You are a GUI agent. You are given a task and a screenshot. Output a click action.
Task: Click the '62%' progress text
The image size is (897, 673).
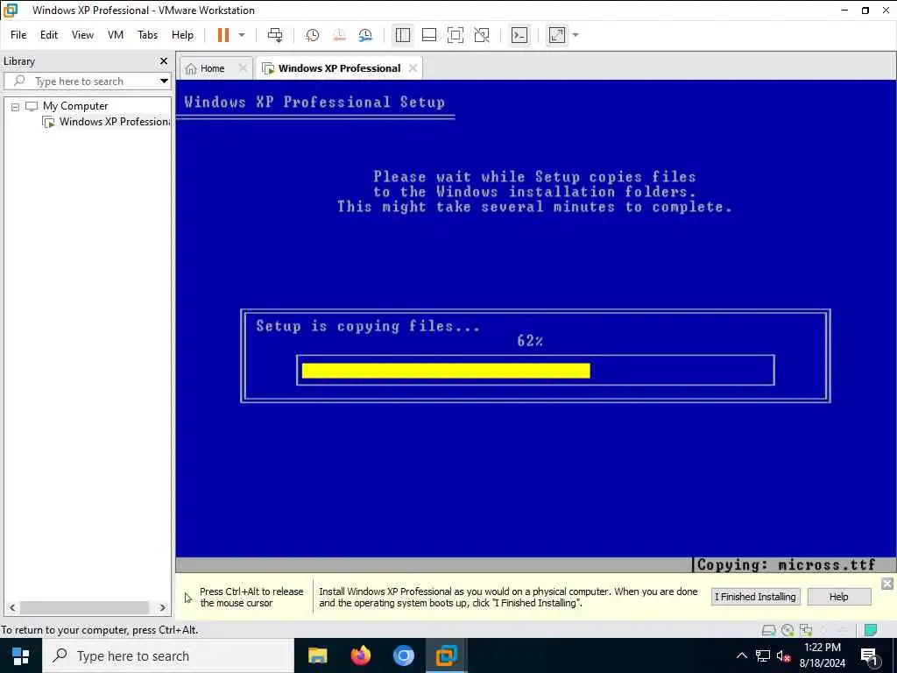click(x=530, y=341)
